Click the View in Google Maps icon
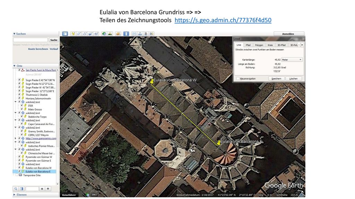 click(x=151, y=34)
